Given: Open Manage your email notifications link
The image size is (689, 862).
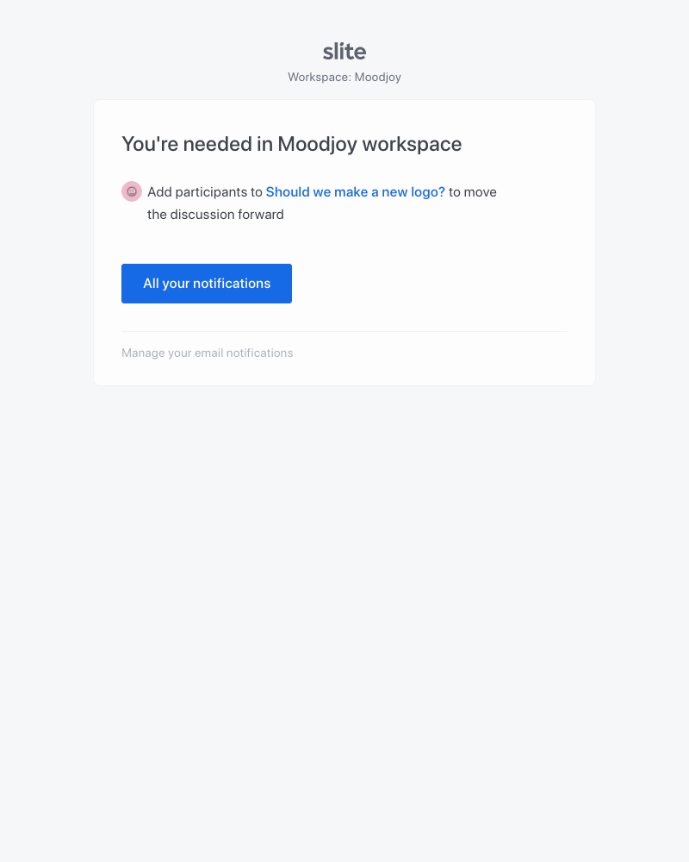Looking at the screenshot, I should pos(207,353).
